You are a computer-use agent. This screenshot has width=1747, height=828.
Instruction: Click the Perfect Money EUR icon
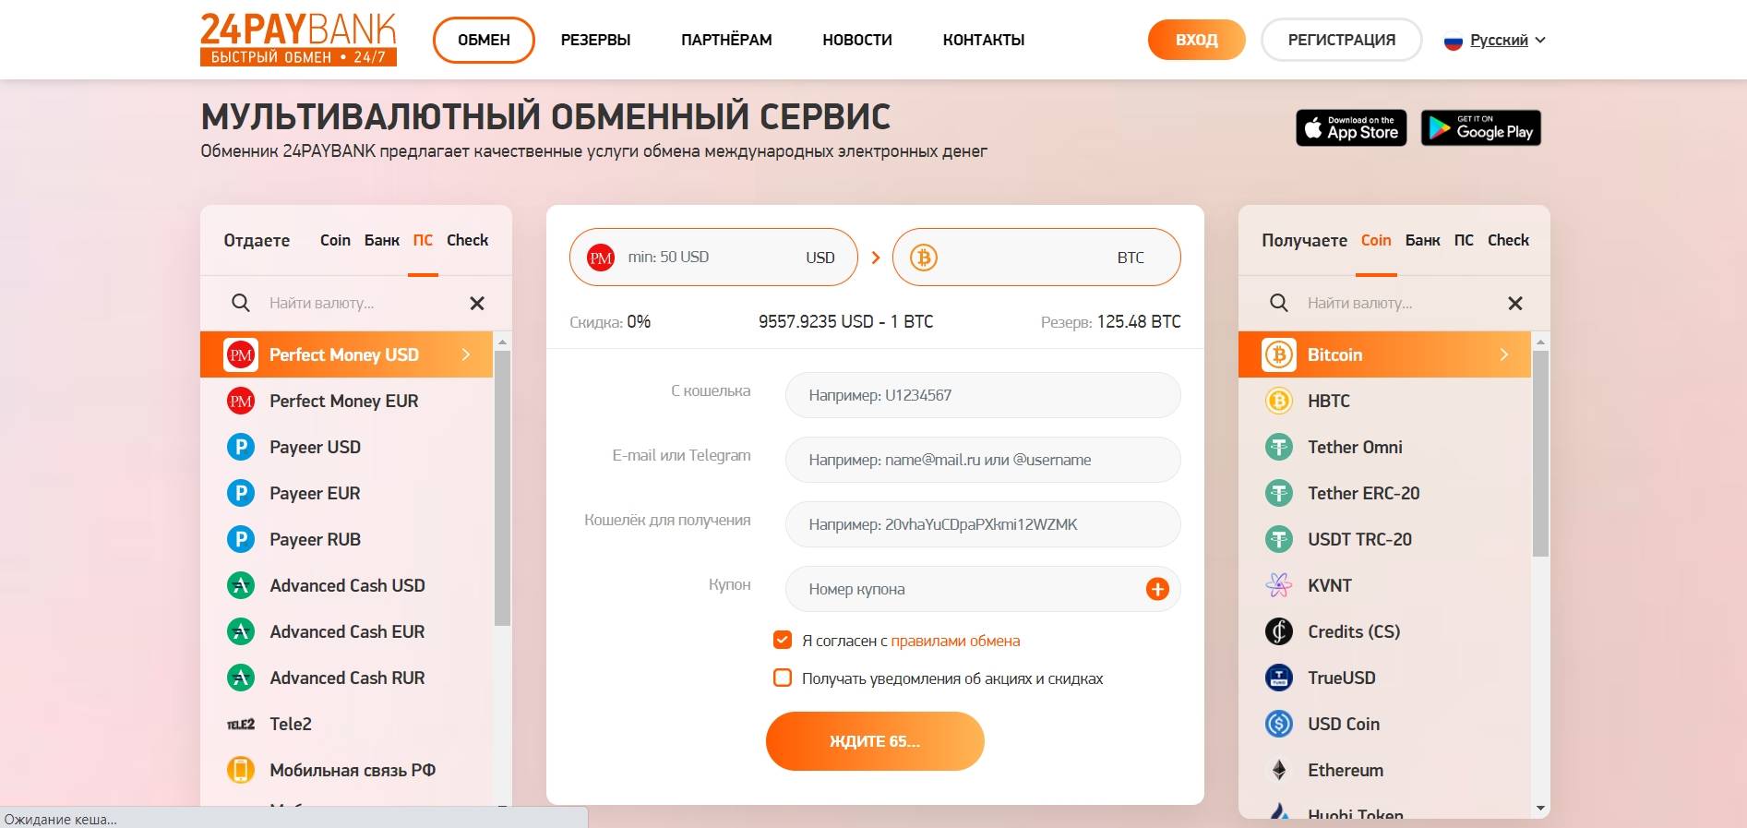click(x=241, y=401)
